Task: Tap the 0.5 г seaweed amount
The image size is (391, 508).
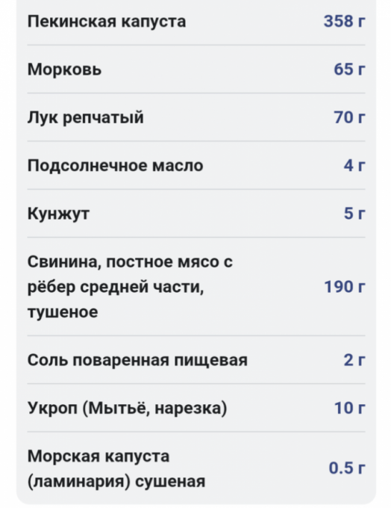Action: click(347, 468)
